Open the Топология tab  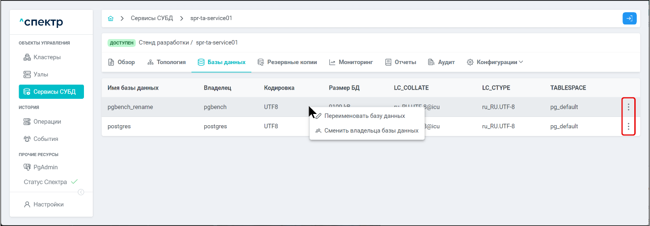click(x=166, y=62)
